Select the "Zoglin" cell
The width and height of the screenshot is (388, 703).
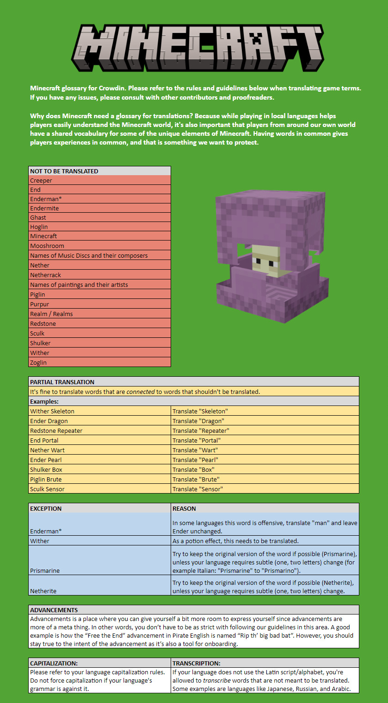[x=100, y=362]
